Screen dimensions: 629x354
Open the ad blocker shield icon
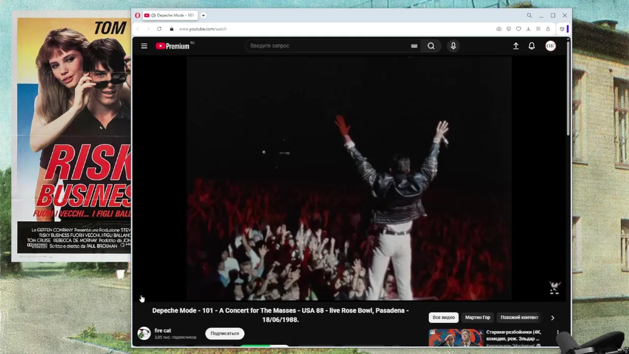[x=509, y=29]
